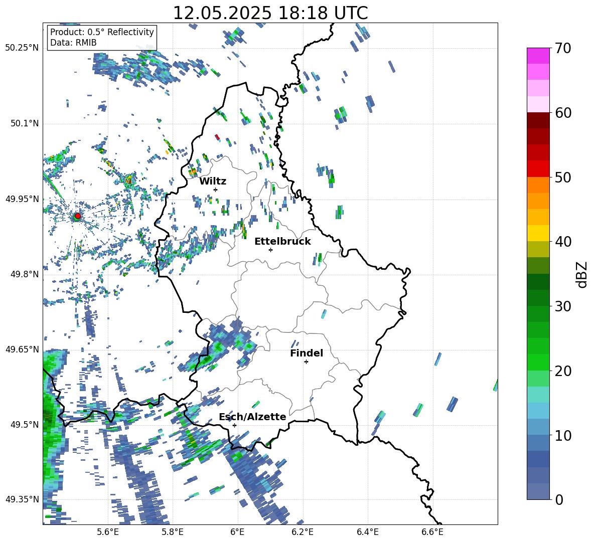
Task: Click the colorbar tick label 60
Action: [x=563, y=113]
